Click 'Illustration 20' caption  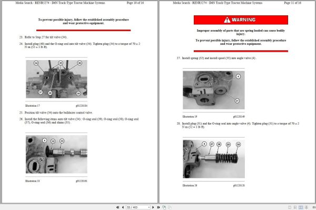[190, 185]
